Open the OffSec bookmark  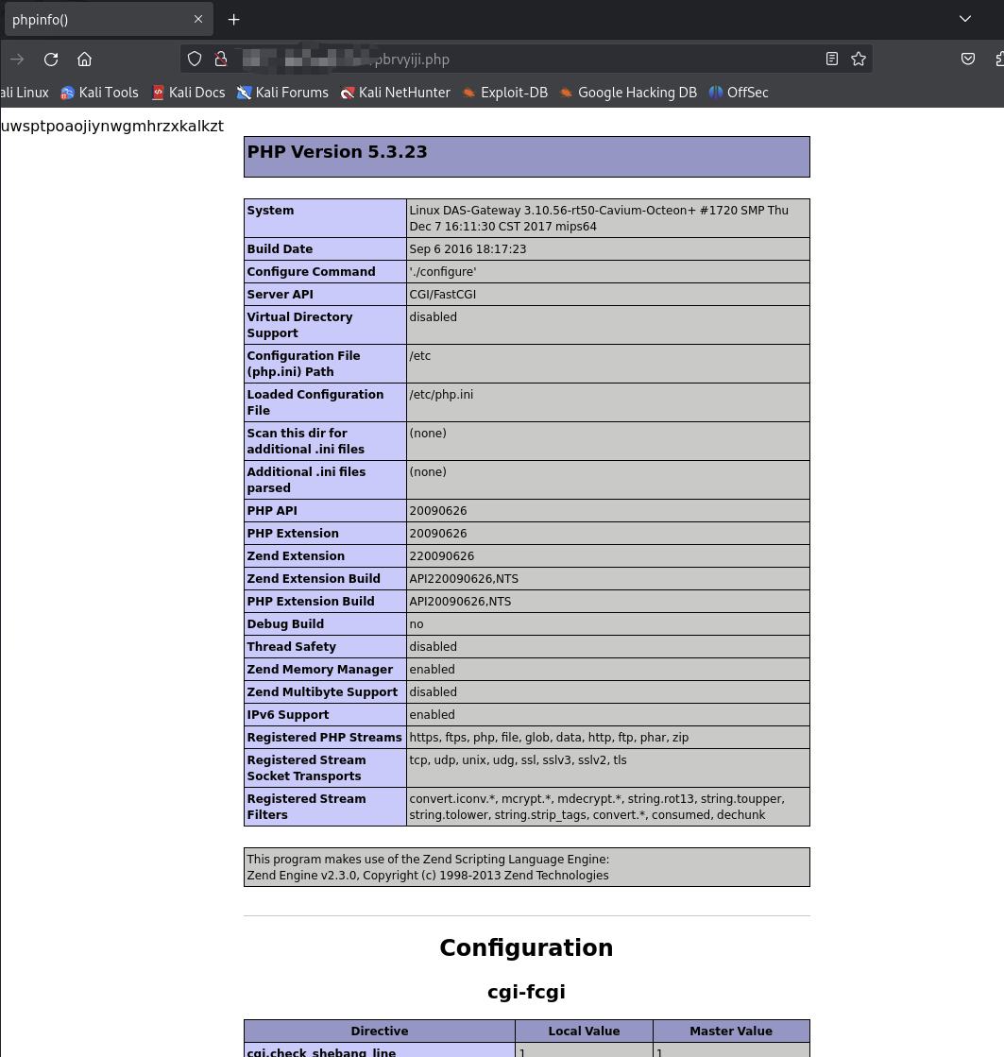pyautogui.click(x=739, y=93)
